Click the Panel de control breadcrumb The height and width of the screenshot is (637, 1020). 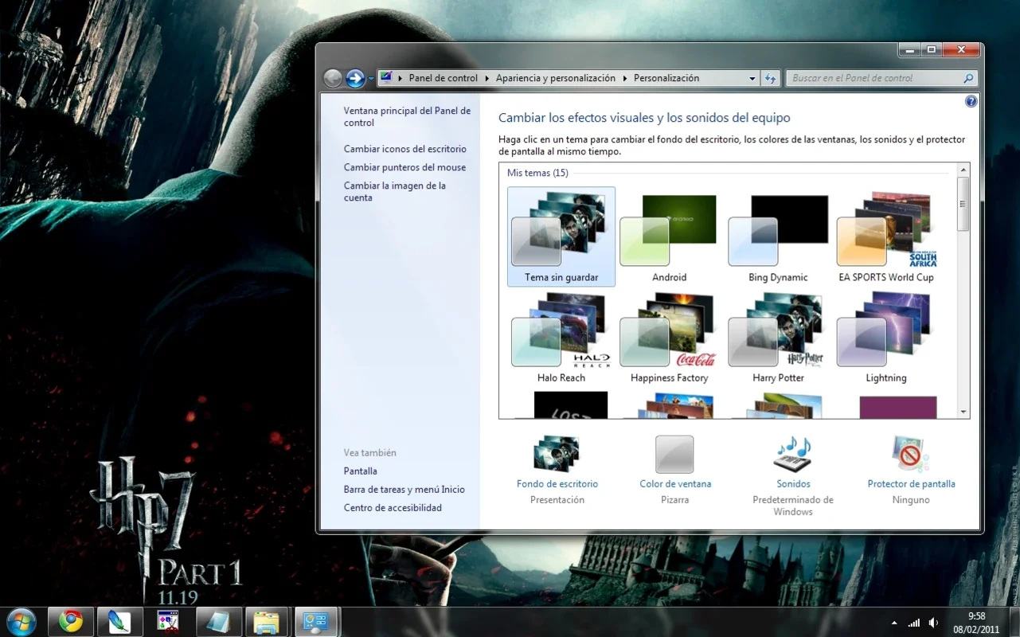click(x=443, y=78)
